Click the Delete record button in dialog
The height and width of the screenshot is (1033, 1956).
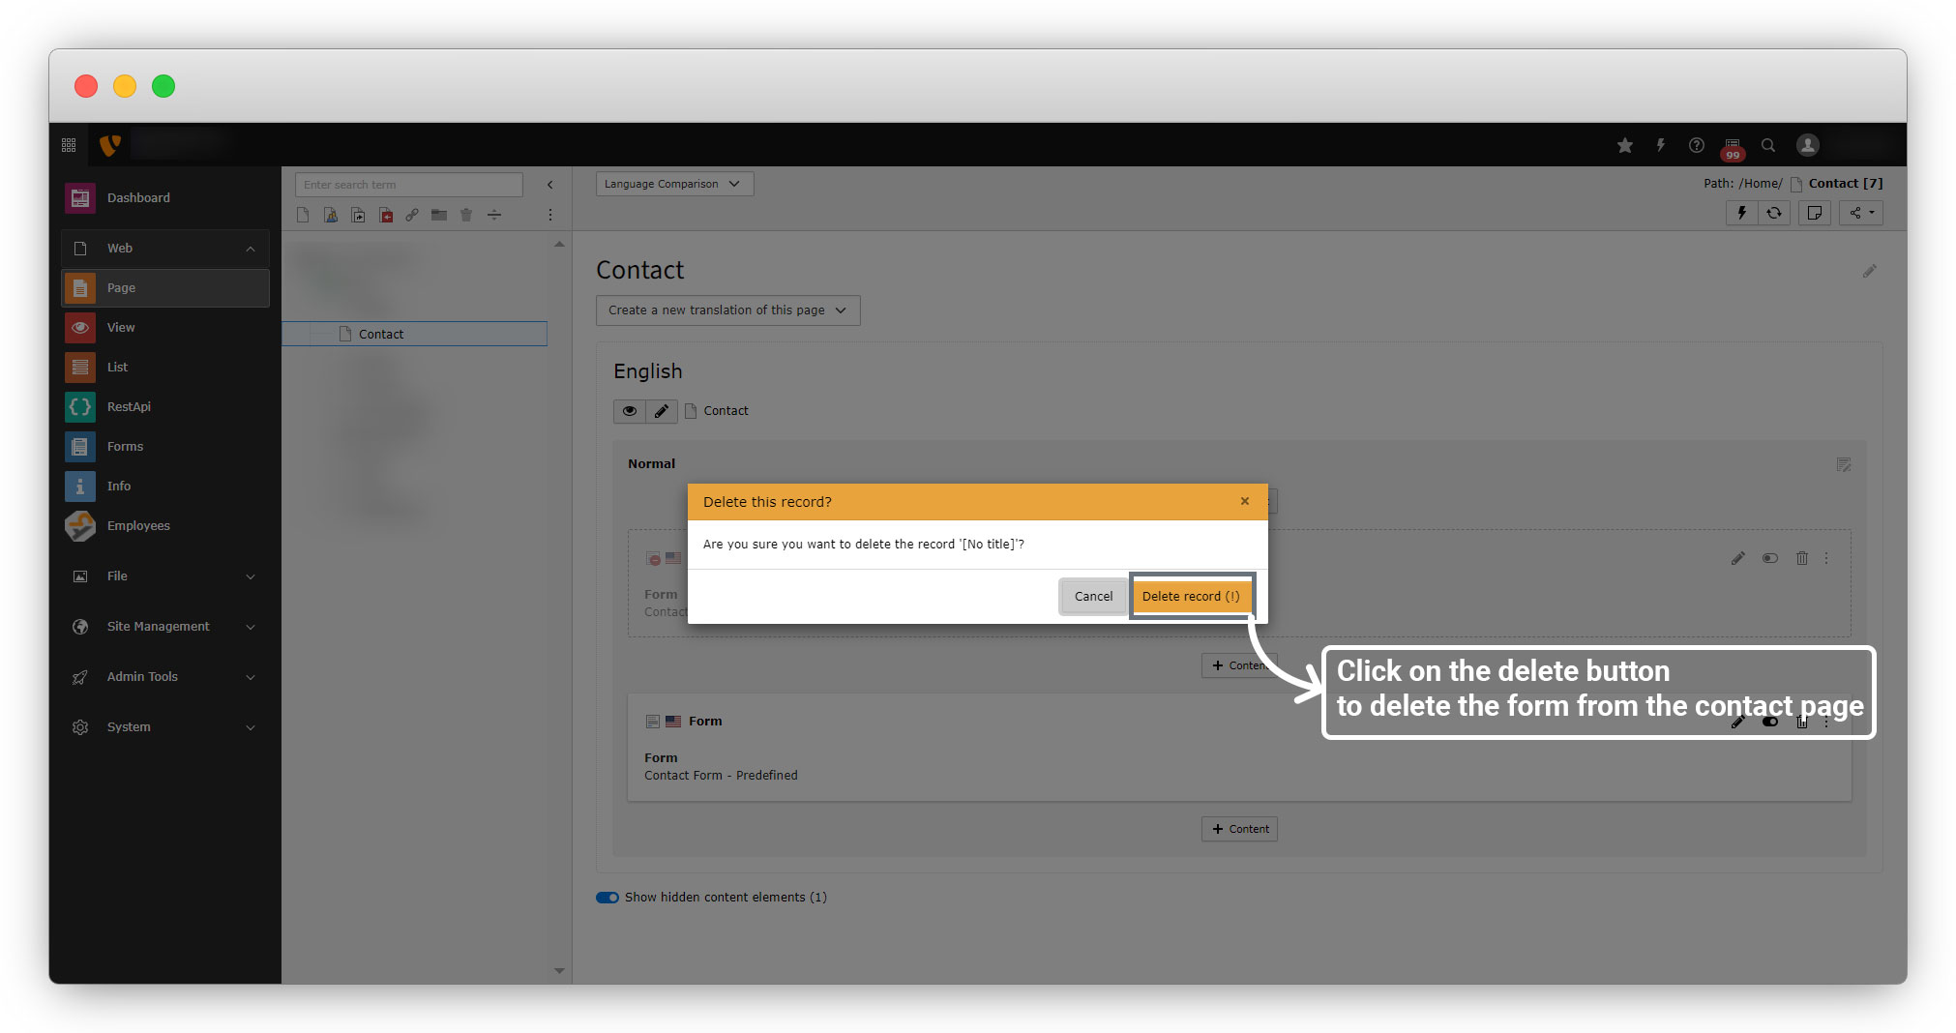[1191, 596]
